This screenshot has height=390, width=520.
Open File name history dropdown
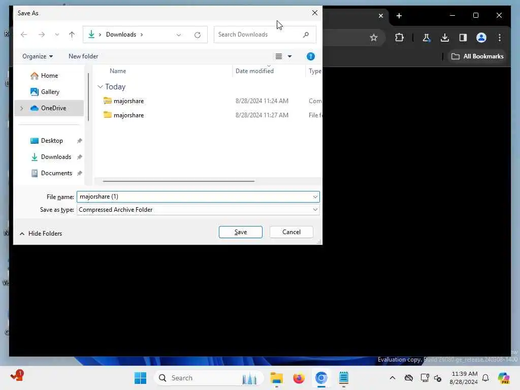pyautogui.click(x=315, y=197)
